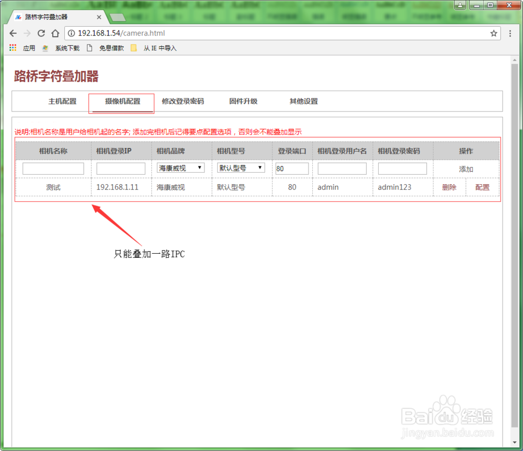Screen dimensions: 523x451
Task: Close the 路桥字符叠加器 browser tab
Action: [x=99, y=17]
